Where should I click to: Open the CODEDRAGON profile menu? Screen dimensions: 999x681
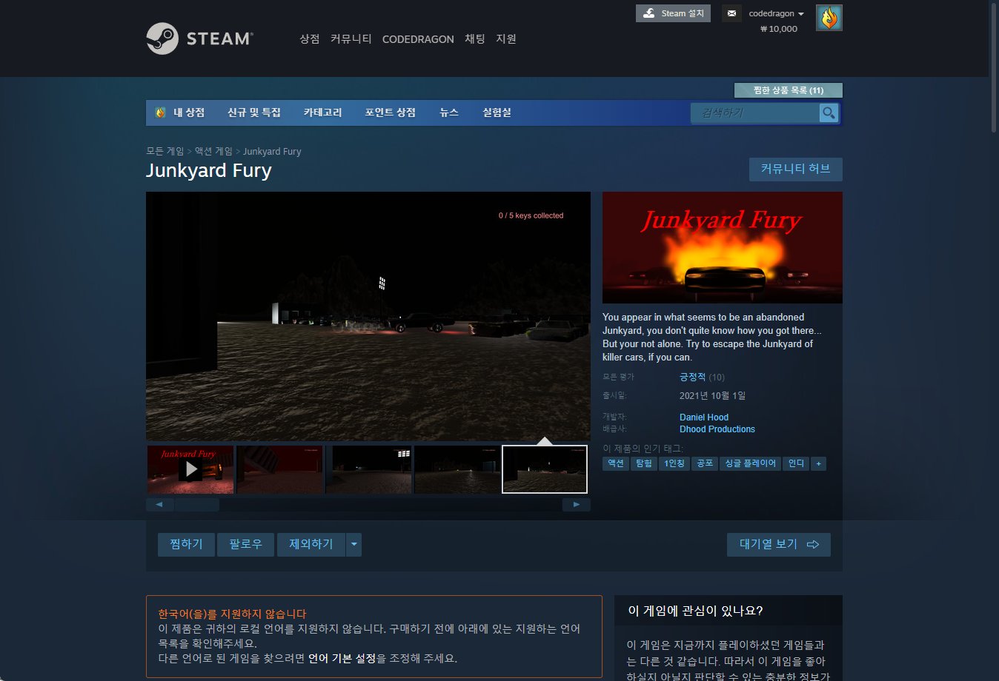pyautogui.click(x=418, y=39)
